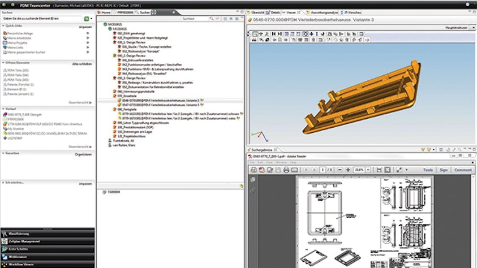
Task: Collapse the Quick Links section
Action: point(3,26)
